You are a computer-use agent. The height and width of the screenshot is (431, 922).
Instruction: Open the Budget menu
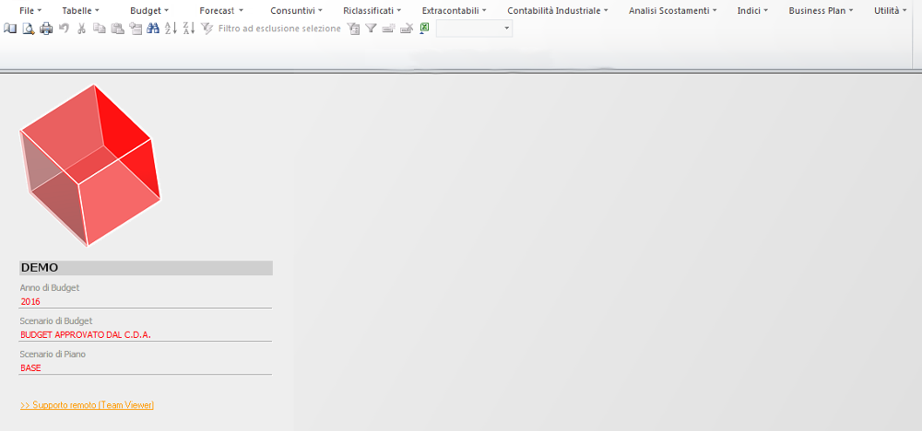click(149, 10)
